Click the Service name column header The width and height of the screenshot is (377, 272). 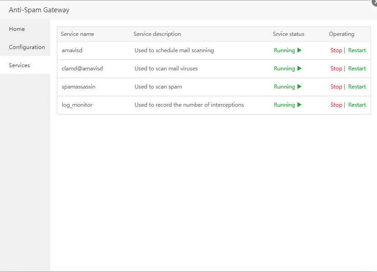click(x=77, y=34)
